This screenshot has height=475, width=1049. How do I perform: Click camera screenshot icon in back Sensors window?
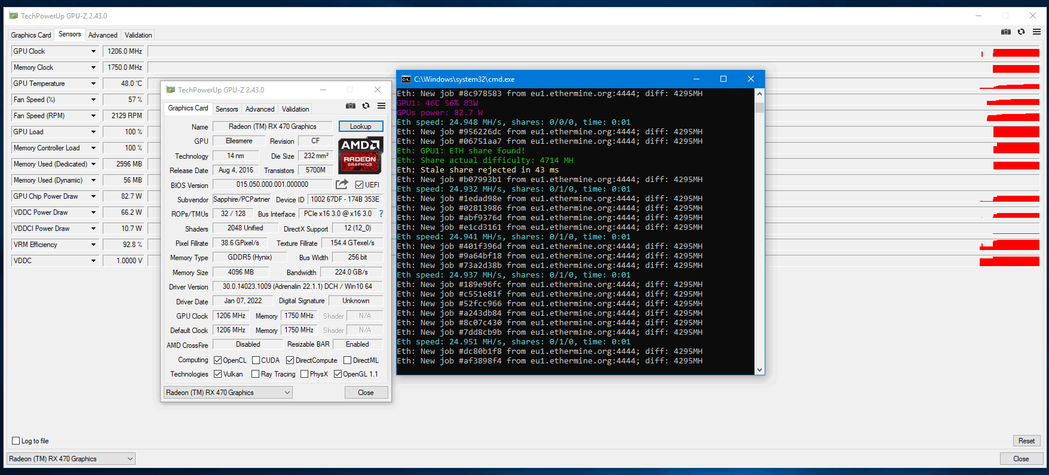tap(1006, 32)
